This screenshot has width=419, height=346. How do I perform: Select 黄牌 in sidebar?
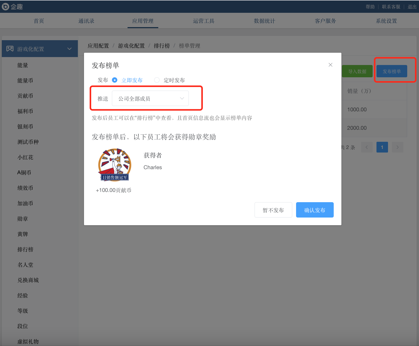point(23,234)
